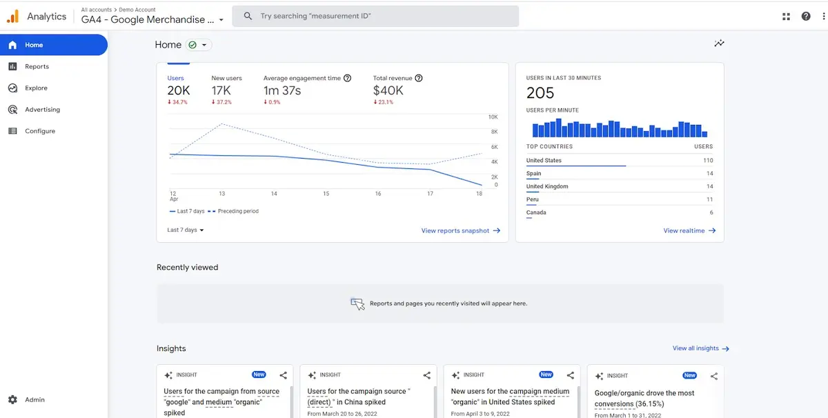Image resolution: width=828 pixels, height=418 pixels.
Task: Click the insights sparkline icon near Home
Action: tap(719, 43)
